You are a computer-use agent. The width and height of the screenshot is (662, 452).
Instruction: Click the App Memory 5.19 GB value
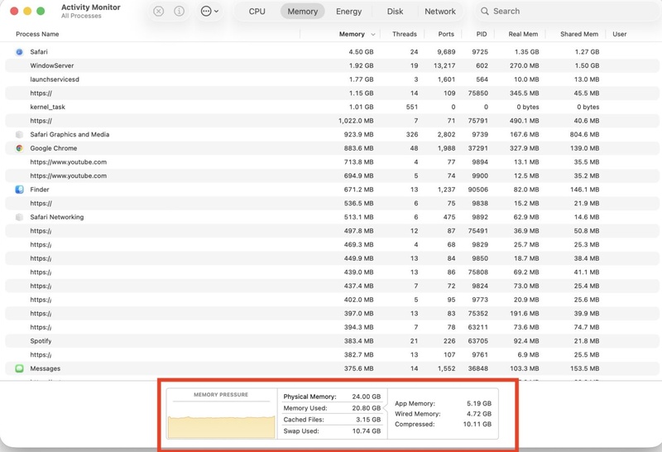click(479, 403)
